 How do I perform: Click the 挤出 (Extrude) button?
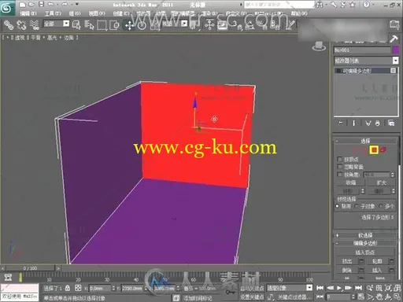click(347, 261)
